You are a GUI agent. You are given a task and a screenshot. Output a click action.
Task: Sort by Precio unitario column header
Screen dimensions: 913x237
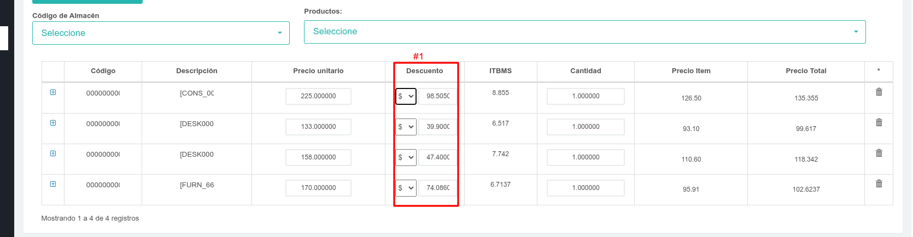tap(318, 71)
